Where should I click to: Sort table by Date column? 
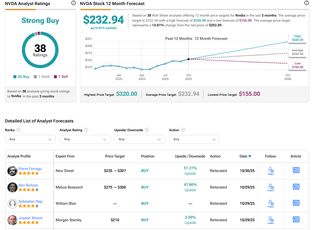(x=245, y=156)
